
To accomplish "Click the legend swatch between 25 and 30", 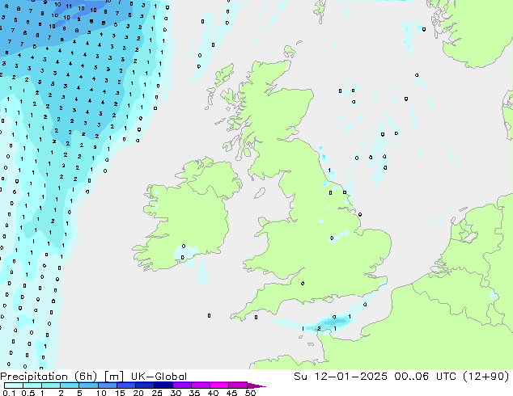I will (x=163, y=385).
